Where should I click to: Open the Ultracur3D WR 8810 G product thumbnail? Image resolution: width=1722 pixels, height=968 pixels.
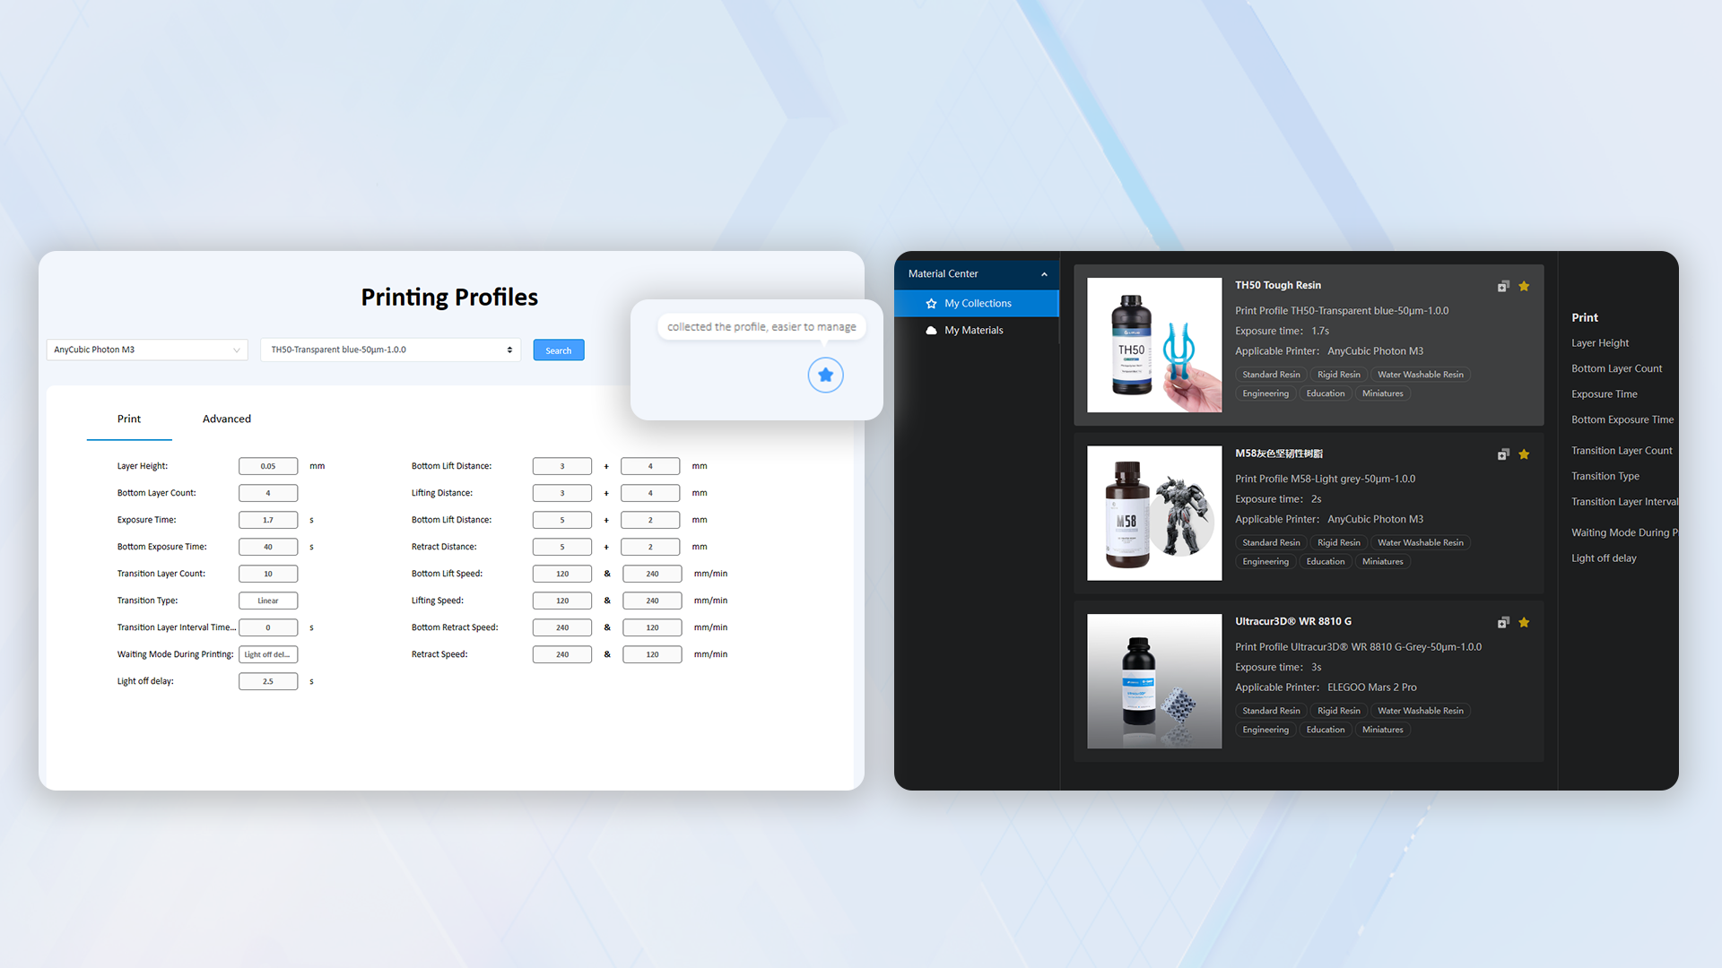click(x=1154, y=681)
